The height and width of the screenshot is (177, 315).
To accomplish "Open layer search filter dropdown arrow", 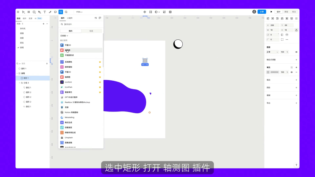I will (x=20, y=64).
